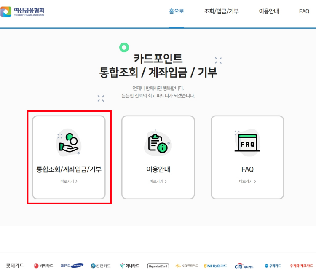Click the 언제나 함께하면 행복합니다 text
The width and height of the screenshot is (316, 274).
coord(158,88)
